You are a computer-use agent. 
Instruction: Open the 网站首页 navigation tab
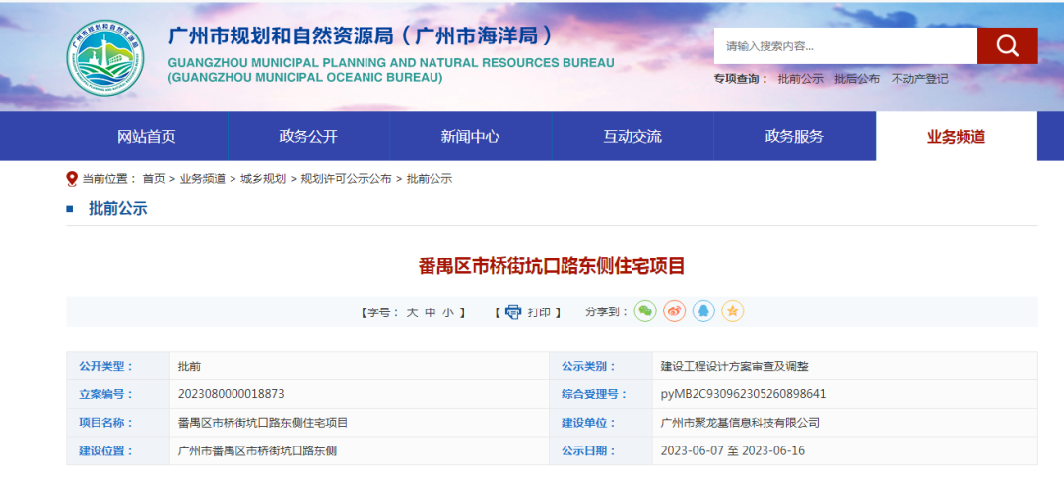(x=147, y=136)
